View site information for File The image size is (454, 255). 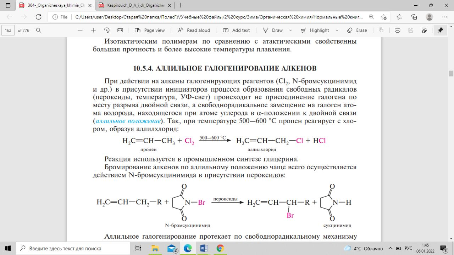pyautogui.click(x=60, y=17)
